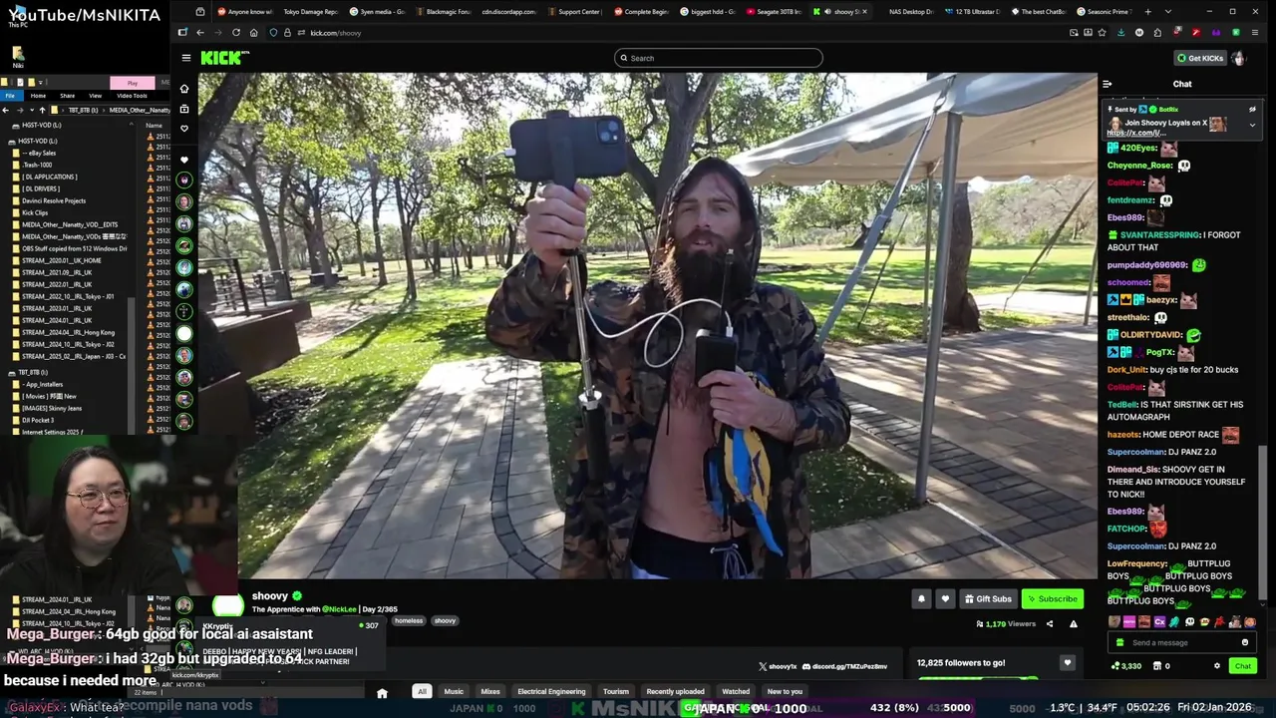Viewport: 1276px width, 718px height.
Task: Click the gift icon in chat input
Action: (1119, 643)
